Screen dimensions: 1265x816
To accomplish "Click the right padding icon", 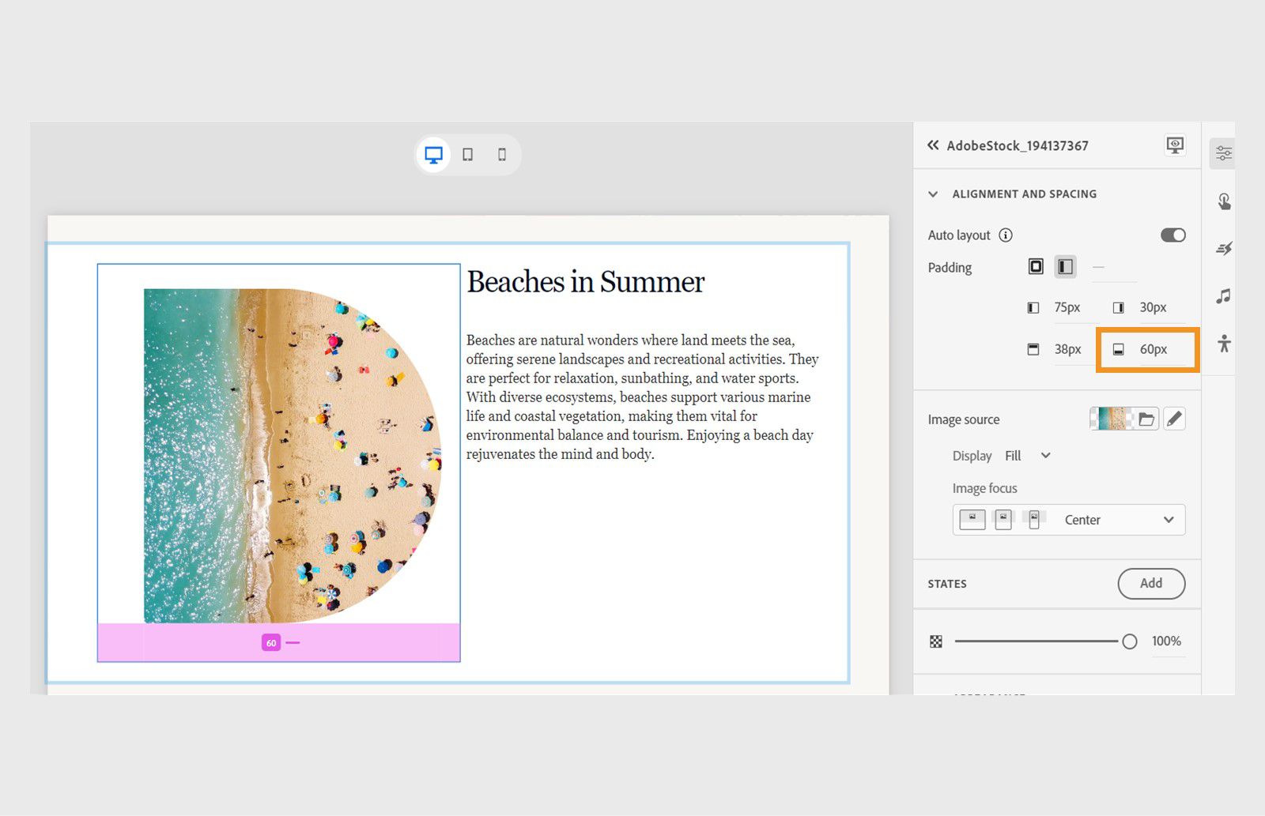I will (1119, 308).
